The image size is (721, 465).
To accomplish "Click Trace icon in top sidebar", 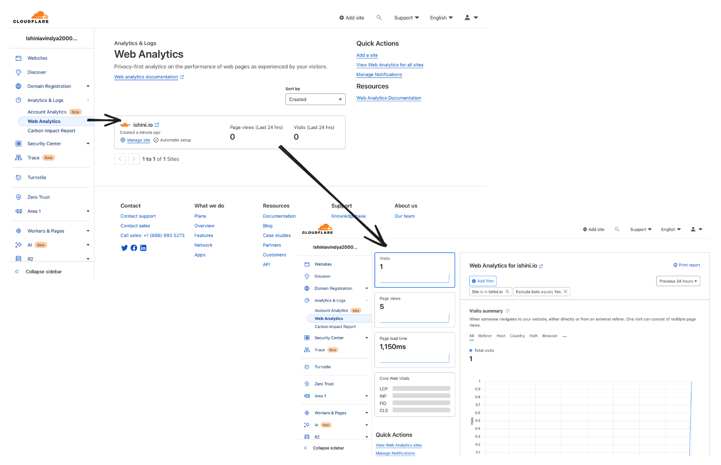I will coord(19,158).
